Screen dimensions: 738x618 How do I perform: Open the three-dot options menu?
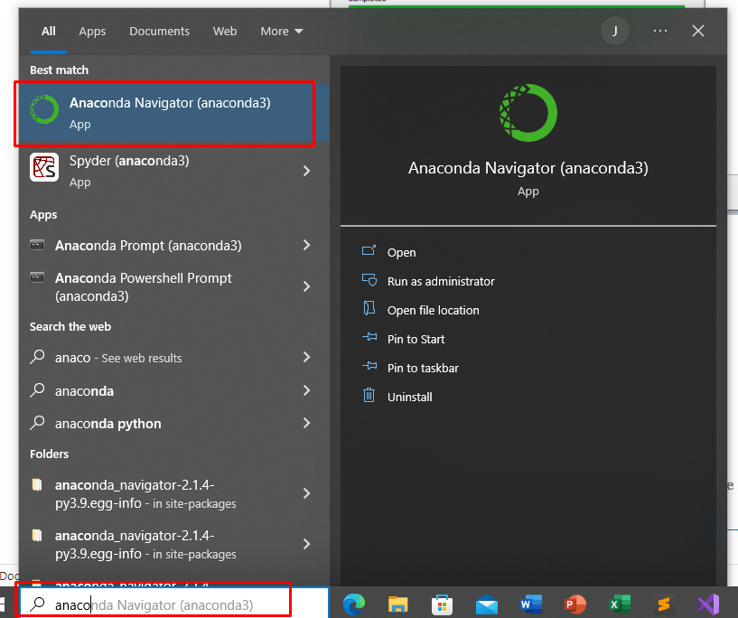pyautogui.click(x=660, y=31)
